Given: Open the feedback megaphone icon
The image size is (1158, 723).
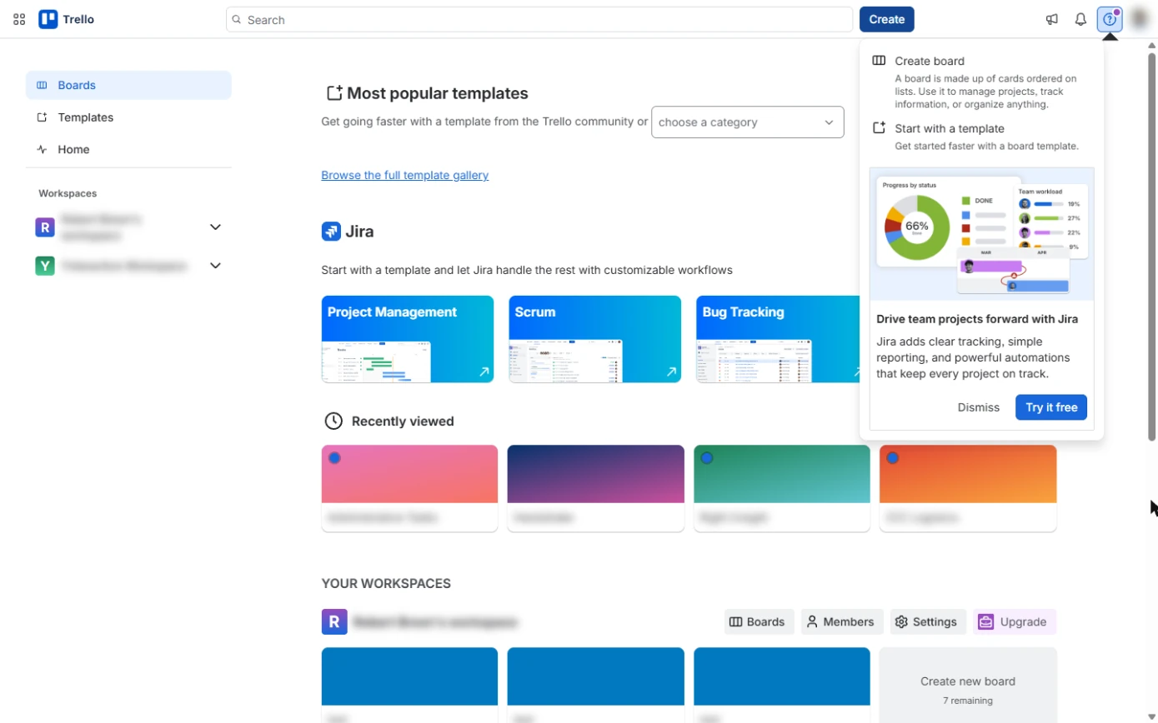Looking at the screenshot, I should click(1052, 19).
